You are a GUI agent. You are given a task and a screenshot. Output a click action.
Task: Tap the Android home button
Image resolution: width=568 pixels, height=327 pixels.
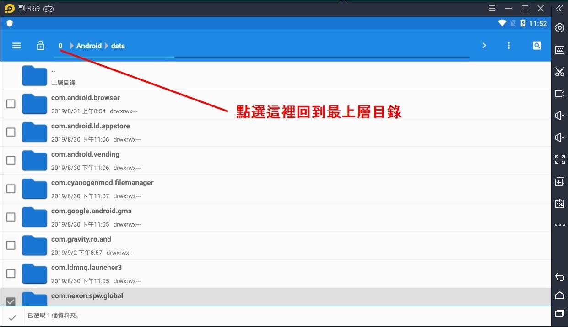559,295
